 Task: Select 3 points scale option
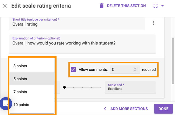20,66
